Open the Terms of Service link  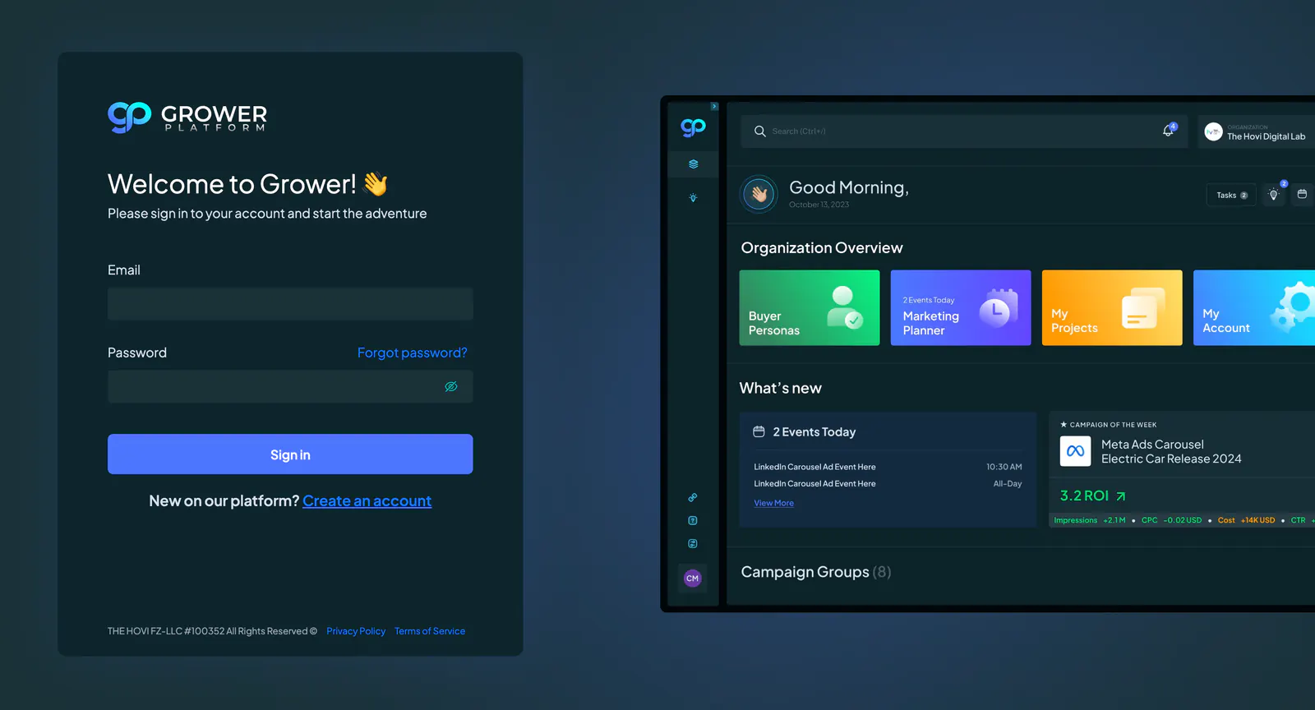tap(430, 631)
